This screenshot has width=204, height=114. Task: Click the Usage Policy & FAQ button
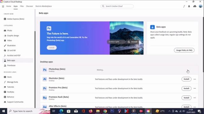184,50
